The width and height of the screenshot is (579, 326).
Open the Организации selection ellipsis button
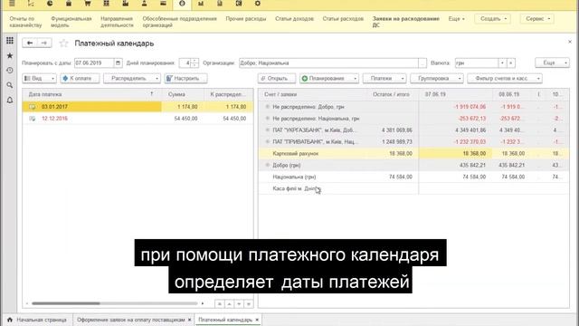pos(422,63)
